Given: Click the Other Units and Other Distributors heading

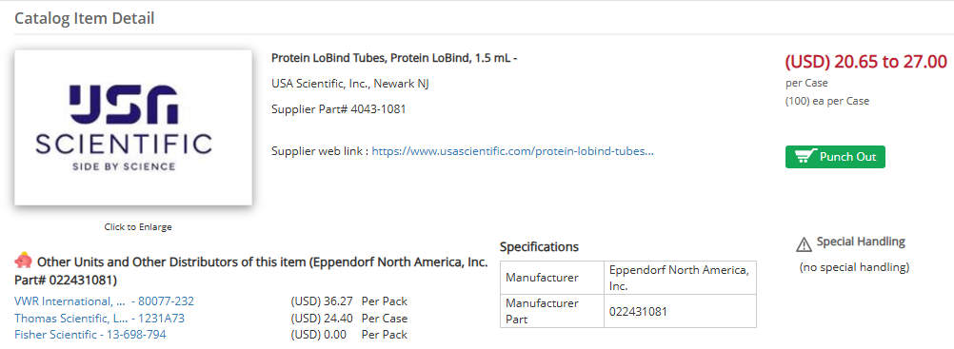Looking at the screenshot, I should 250,271.
